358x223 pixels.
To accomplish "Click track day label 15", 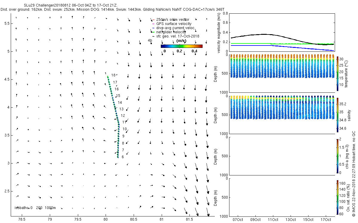I will pyautogui.click(x=118, y=96).
